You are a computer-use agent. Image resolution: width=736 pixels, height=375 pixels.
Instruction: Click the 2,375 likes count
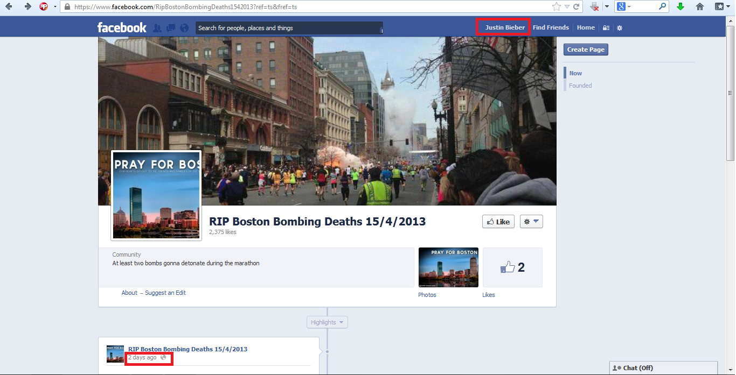[223, 232]
